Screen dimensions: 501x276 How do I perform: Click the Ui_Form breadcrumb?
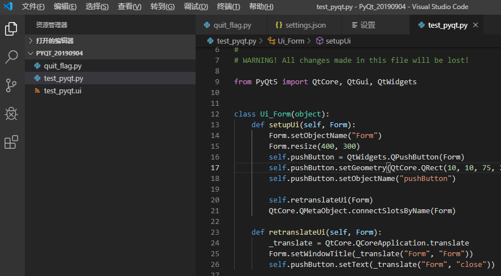[291, 41]
